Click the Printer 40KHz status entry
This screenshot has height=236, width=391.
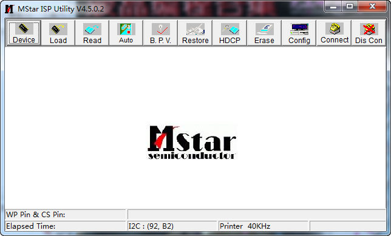click(263, 226)
